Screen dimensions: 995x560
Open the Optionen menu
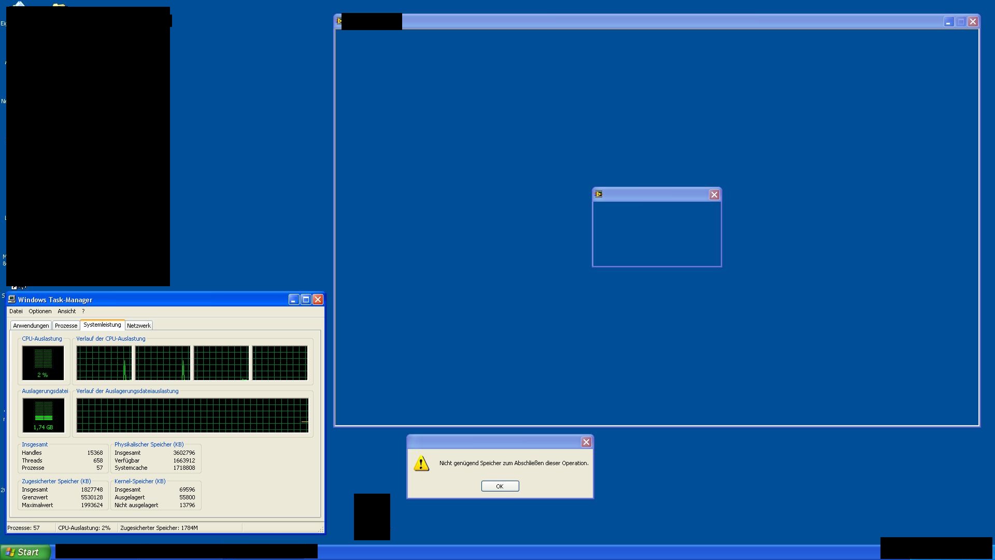pyautogui.click(x=40, y=311)
